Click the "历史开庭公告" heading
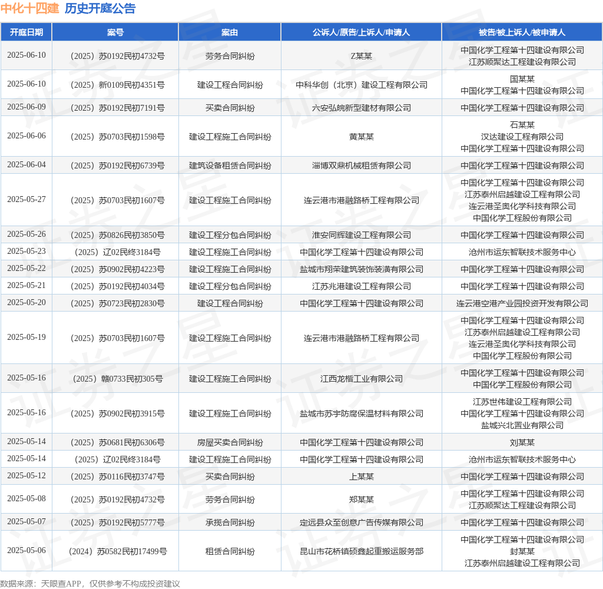 tap(100, 8)
